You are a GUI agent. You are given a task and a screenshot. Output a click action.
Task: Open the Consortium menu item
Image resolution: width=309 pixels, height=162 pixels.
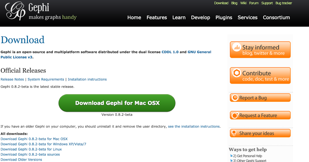tap(276, 17)
